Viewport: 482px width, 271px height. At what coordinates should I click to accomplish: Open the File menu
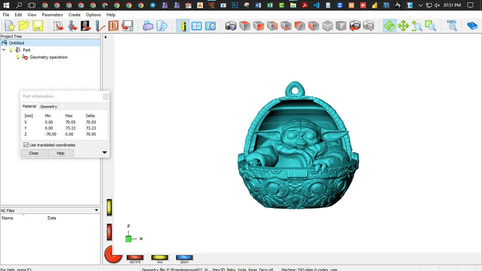coord(6,15)
